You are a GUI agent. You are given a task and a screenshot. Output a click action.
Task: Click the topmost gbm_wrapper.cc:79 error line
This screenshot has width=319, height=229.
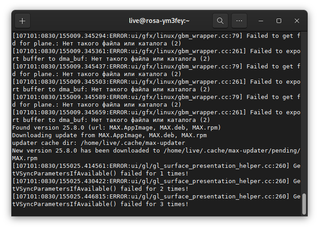click(153, 36)
